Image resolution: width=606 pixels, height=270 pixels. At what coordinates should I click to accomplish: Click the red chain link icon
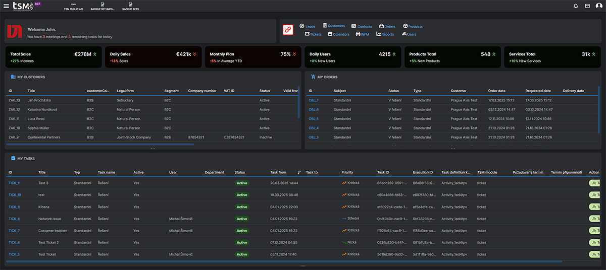[288, 30]
